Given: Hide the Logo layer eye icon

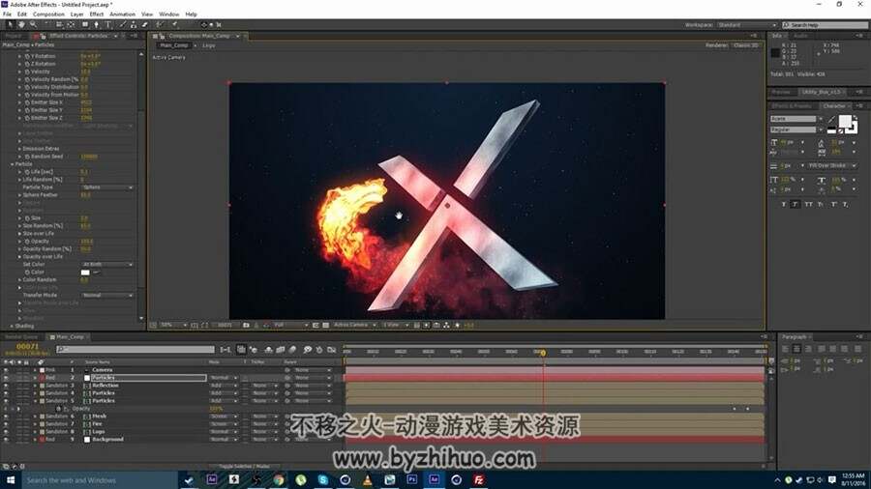Looking at the screenshot, I should pos(6,431).
